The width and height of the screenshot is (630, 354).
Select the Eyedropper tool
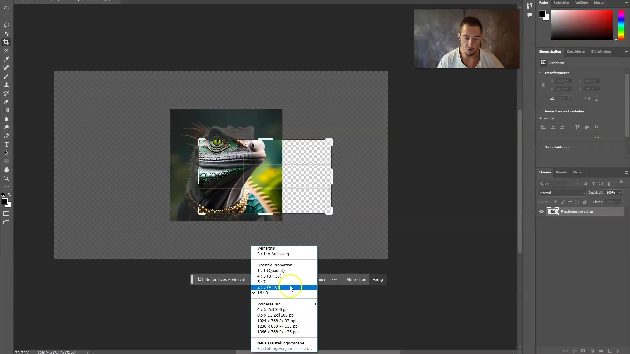pyautogui.click(x=6, y=59)
